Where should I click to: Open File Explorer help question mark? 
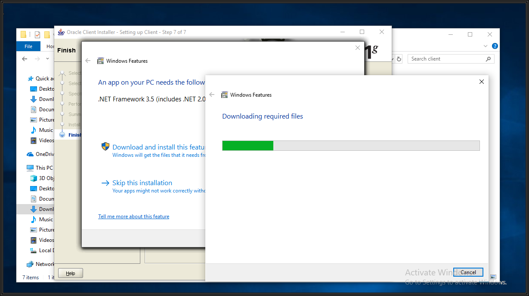pos(495,46)
